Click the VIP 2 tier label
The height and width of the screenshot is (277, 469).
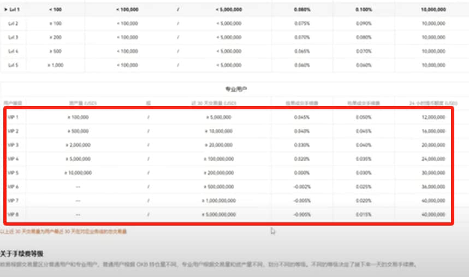tap(13, 131)
